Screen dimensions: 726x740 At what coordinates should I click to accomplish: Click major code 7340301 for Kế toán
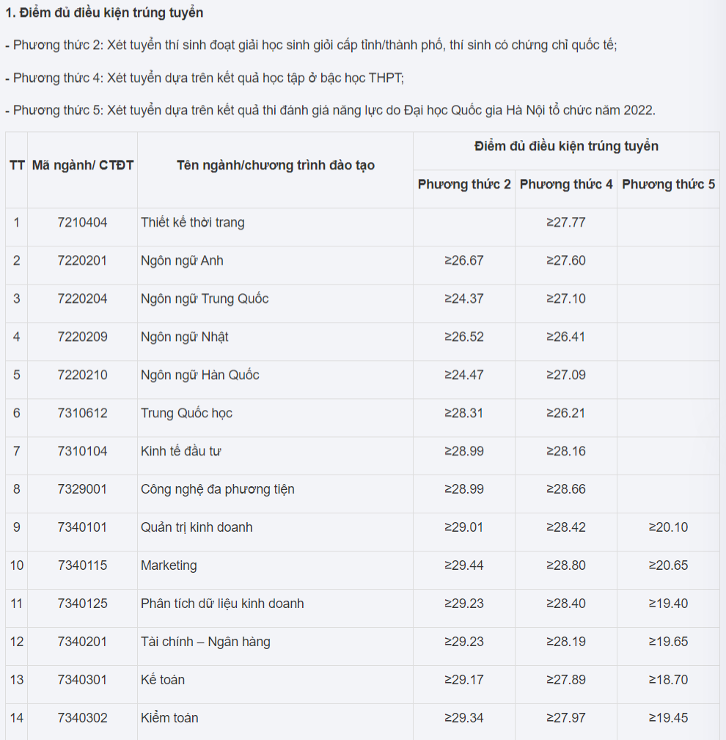coord(82,680)
